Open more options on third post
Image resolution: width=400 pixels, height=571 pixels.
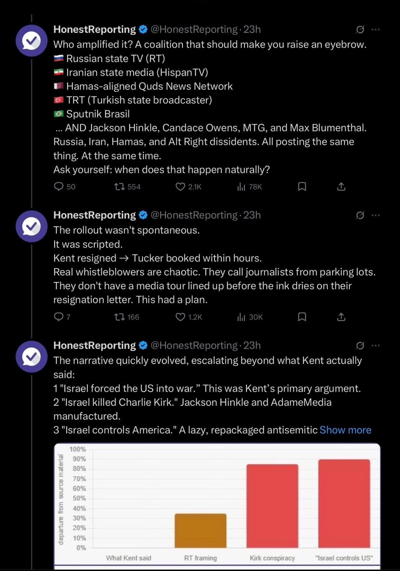375,346
